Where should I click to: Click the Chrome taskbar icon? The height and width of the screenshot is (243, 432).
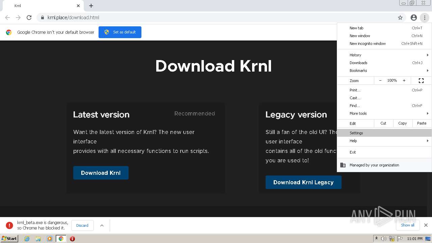pyautogui.click(x=61, y=239)
